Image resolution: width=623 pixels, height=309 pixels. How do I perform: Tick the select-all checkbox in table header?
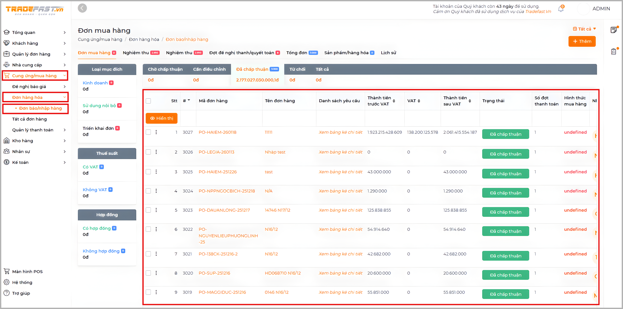148,101
